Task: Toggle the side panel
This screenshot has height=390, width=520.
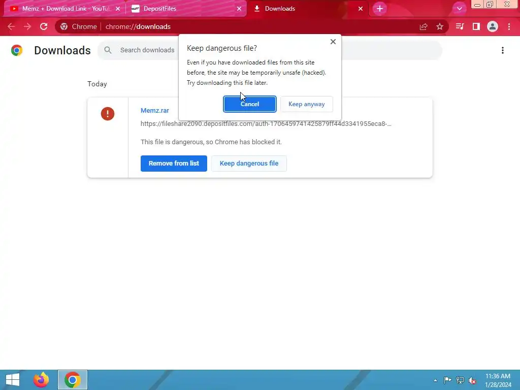Action: [x=476, y=26]
